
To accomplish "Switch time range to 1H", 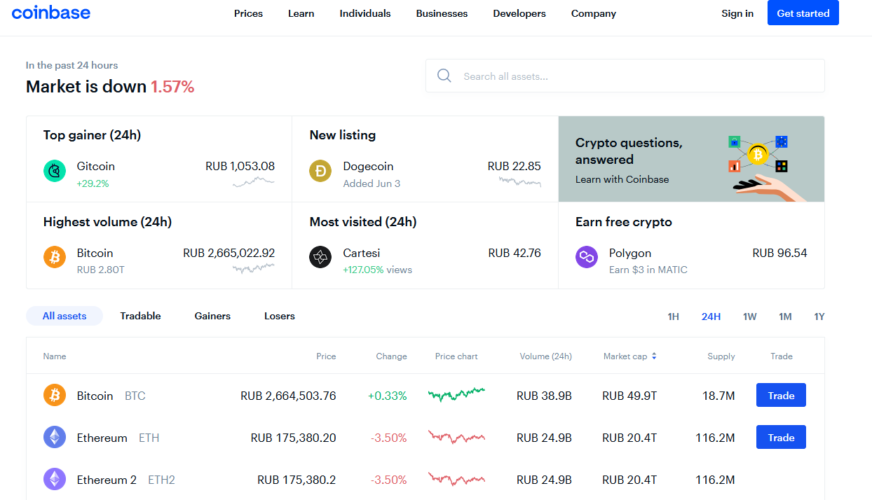I will pos(673,317).
